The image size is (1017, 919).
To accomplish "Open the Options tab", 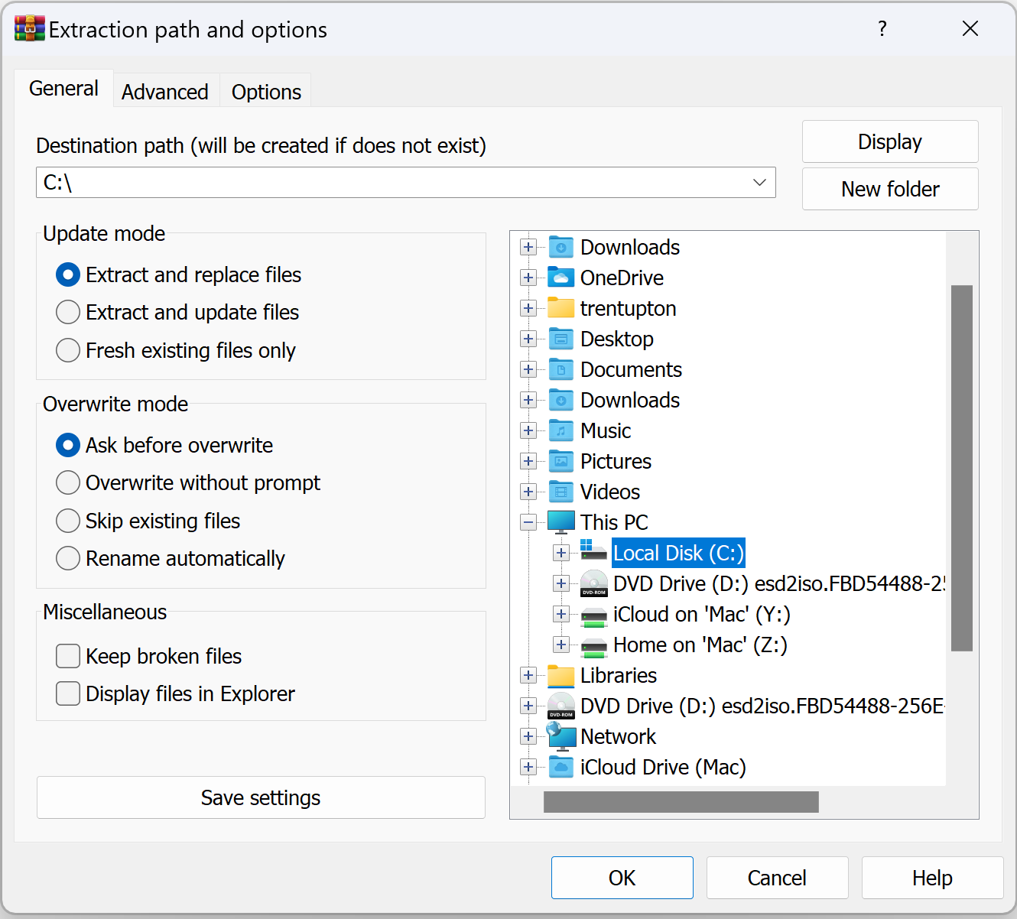I will (x=266, y=92).
